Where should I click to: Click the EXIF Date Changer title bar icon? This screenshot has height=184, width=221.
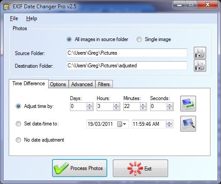[x=7, y=7]
